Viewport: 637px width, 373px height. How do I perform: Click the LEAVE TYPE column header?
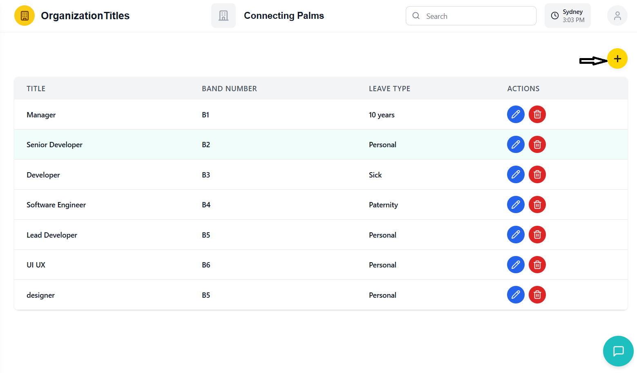click(389, 89)
